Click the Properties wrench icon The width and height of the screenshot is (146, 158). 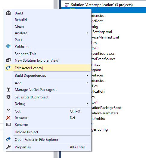coord(8,147)
